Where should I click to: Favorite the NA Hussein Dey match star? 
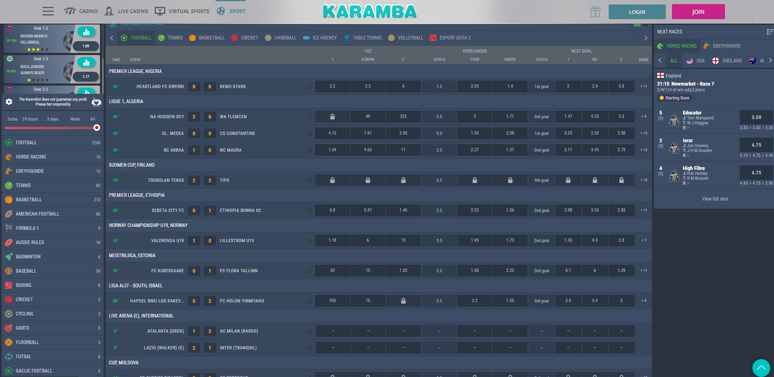pyautogui.click(x=310, y=117)
